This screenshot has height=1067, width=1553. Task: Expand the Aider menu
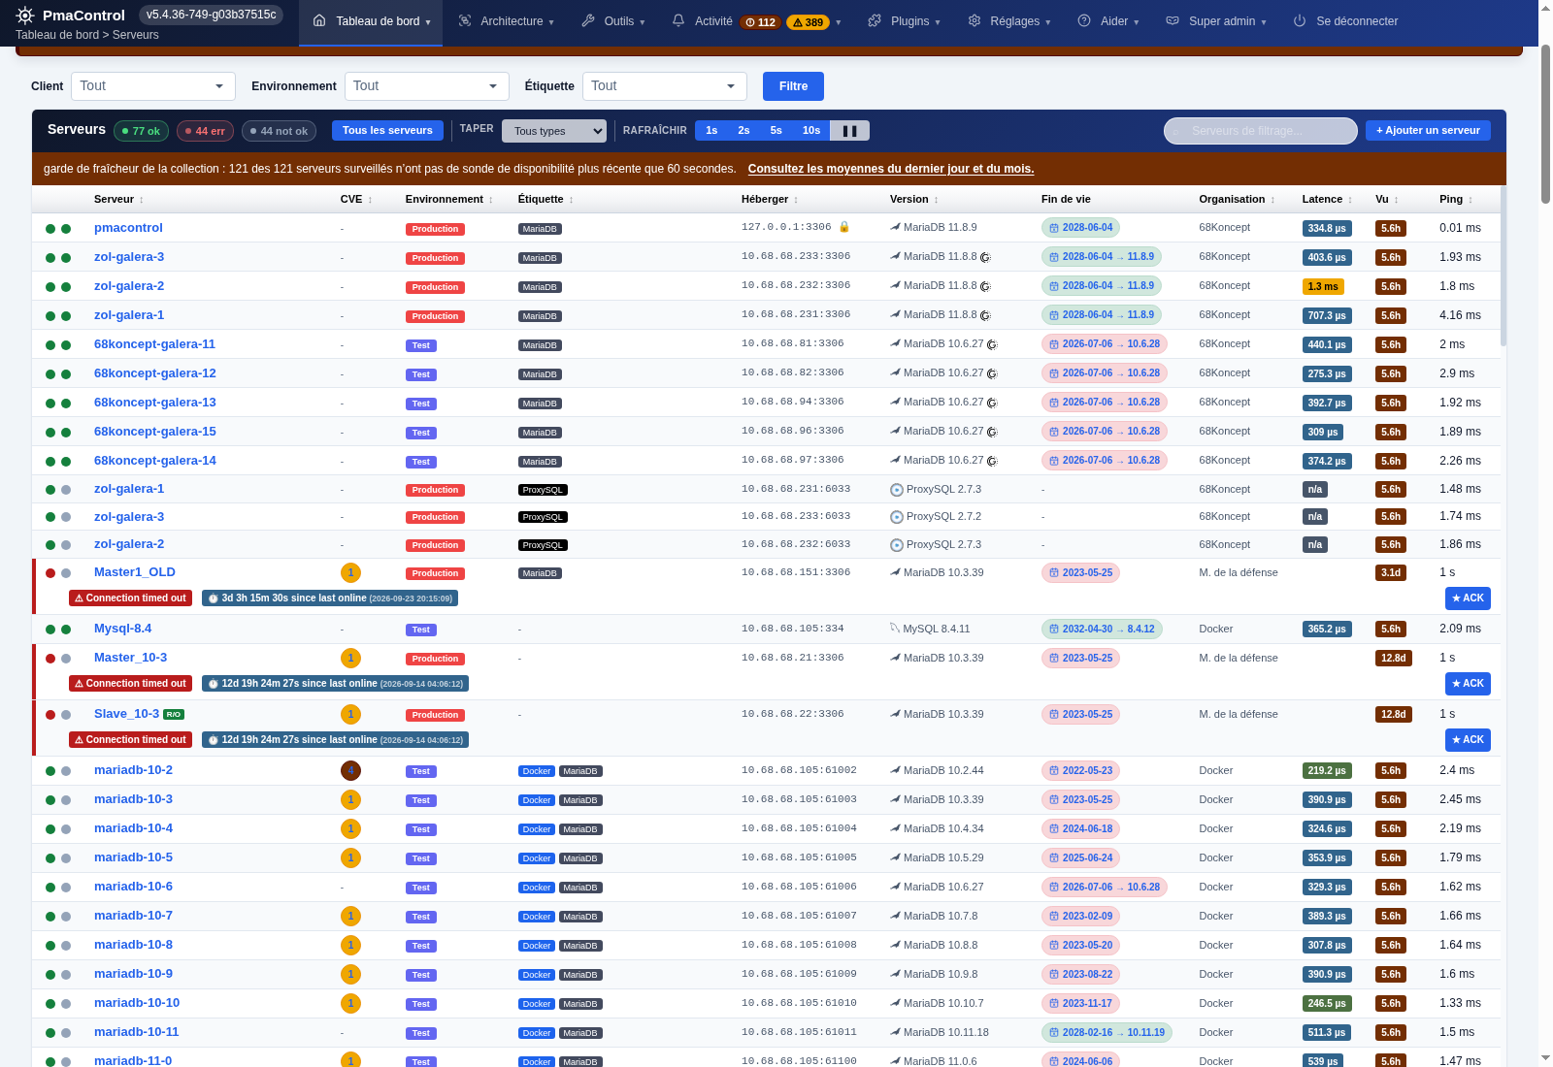point(1108,21)
